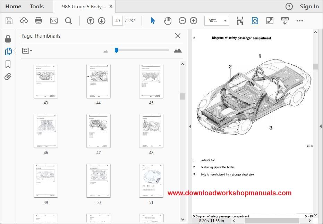
Task: Zoom in with plus button
Action: click(x=194, y=21)
